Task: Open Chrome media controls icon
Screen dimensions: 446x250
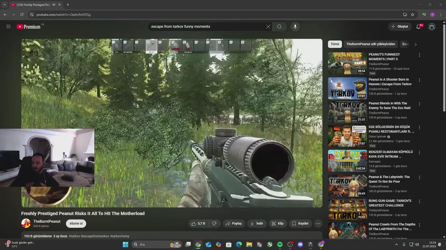Action: (x=424, y=15)
